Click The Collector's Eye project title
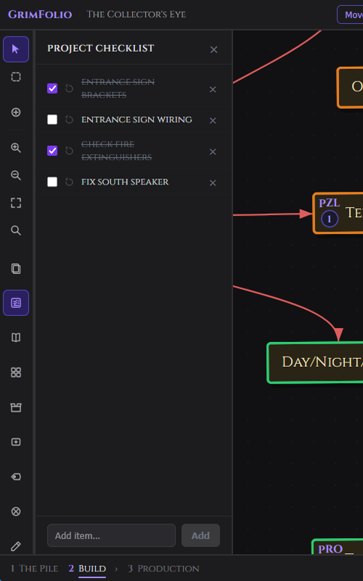 [x=136, y=15]
